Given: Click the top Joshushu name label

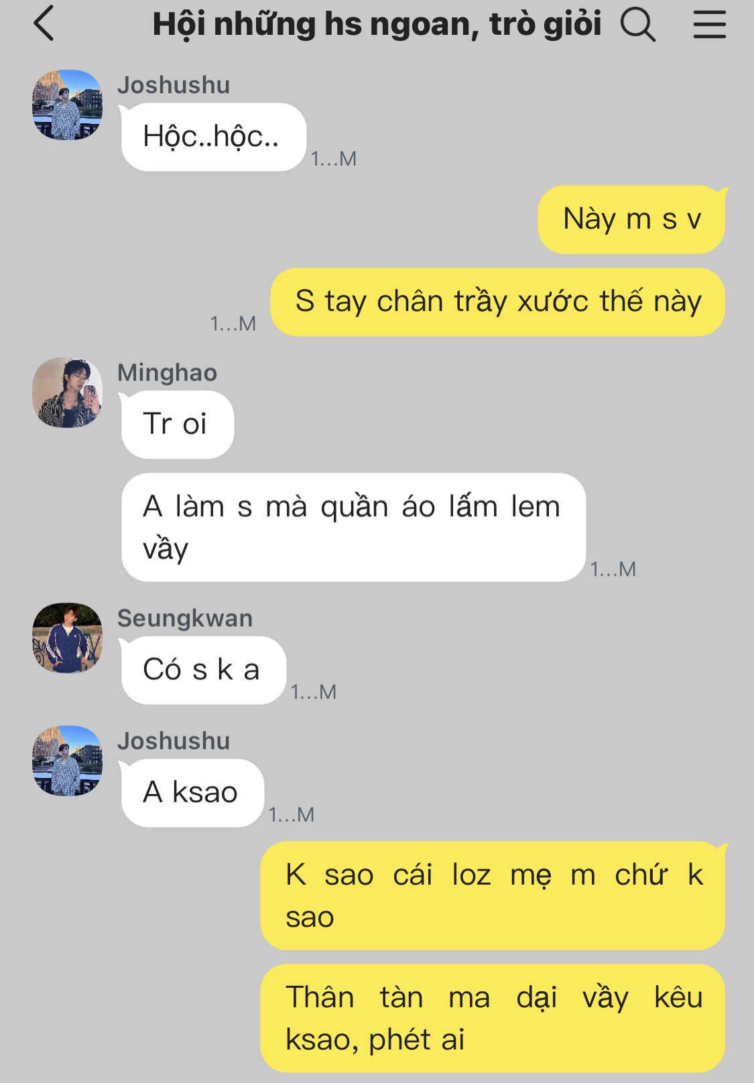Looking at the screenshot, I should click(174, 85).
